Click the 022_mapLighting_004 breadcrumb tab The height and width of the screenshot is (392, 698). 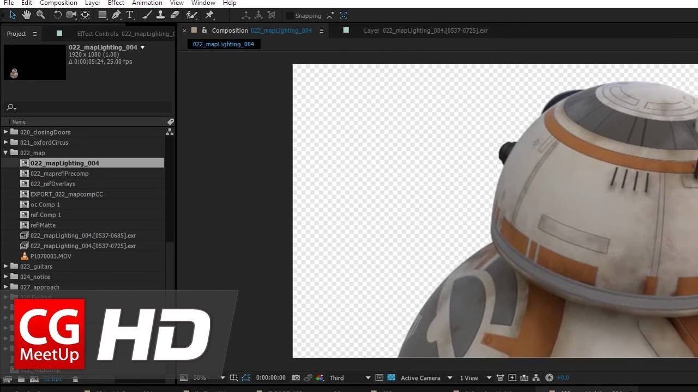click(x=224, y=44)
